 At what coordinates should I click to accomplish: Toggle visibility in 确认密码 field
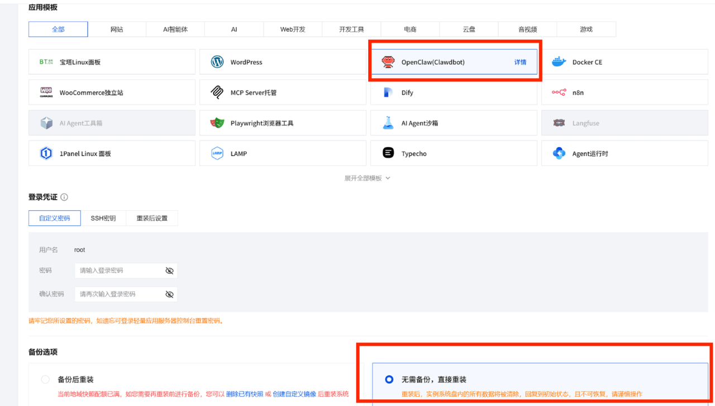tap(169, 294)
